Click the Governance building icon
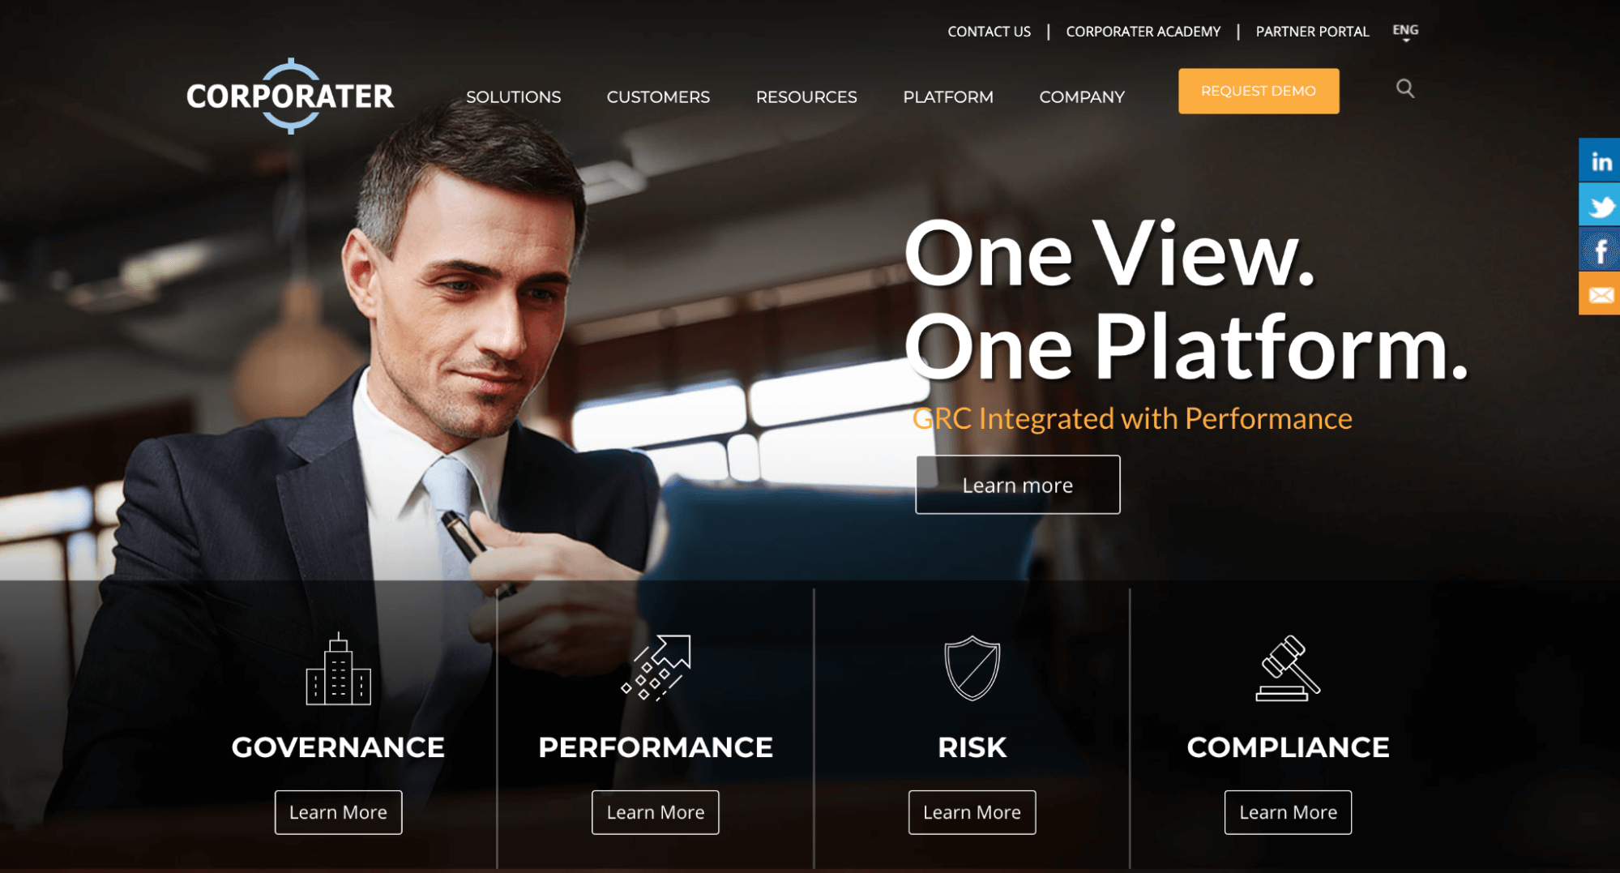The width and height of the screenshot is (1620, 873). [x=338, y=670]
